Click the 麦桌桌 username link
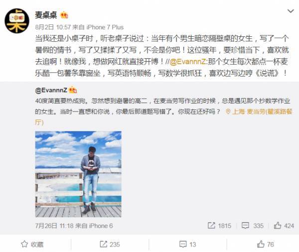299x252 pixels. (46, 15)
